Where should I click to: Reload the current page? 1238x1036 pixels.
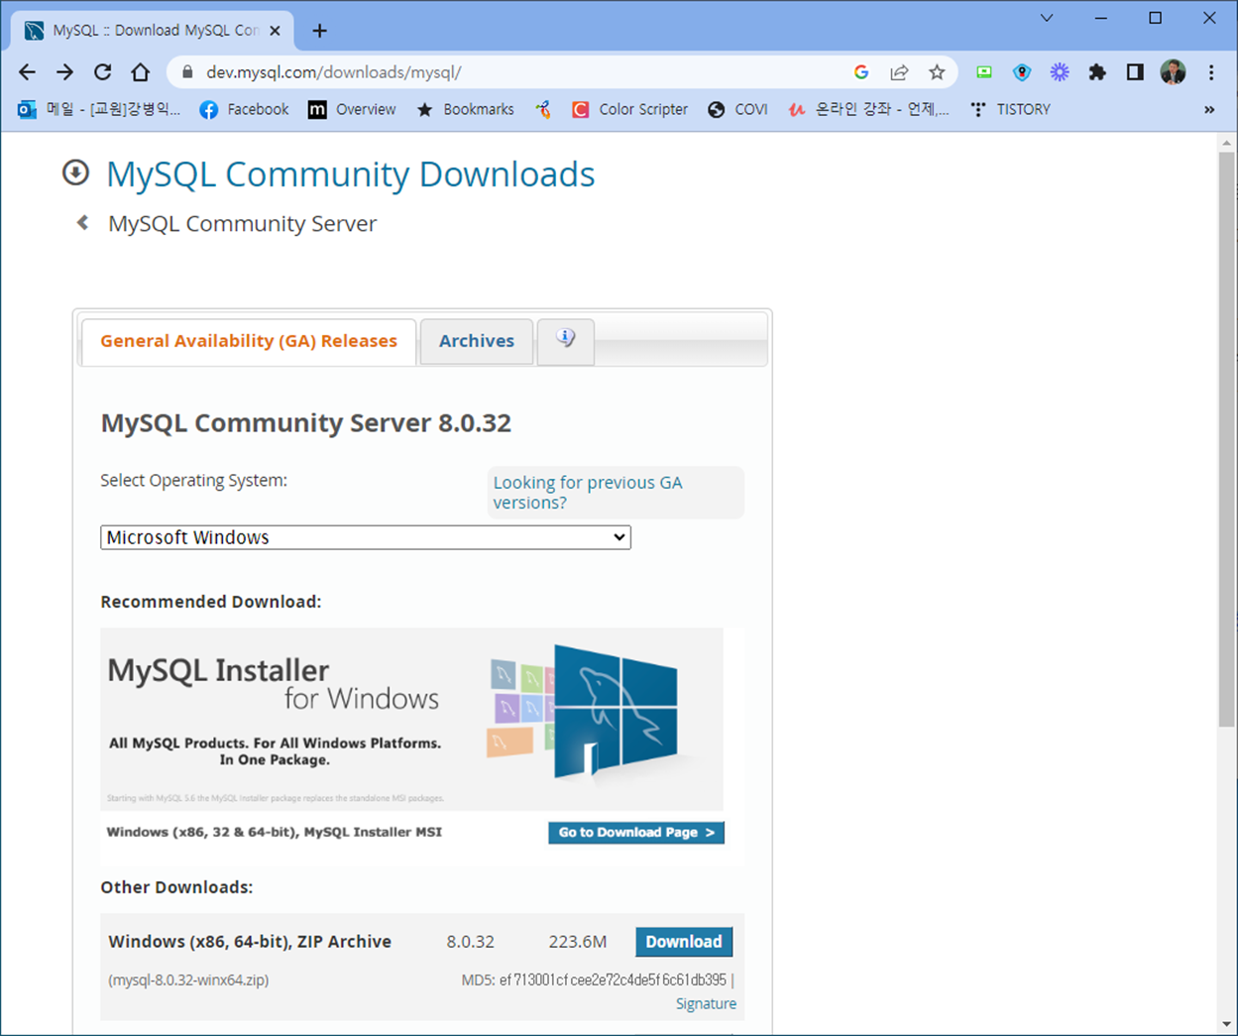[x=102, y=72]
